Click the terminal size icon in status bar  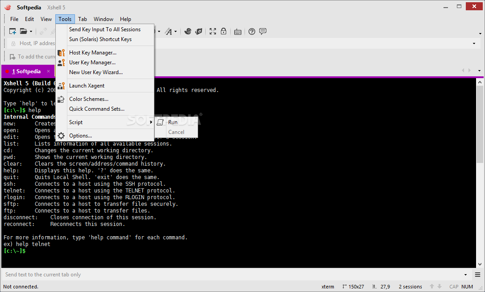click(x=344, y=287)
